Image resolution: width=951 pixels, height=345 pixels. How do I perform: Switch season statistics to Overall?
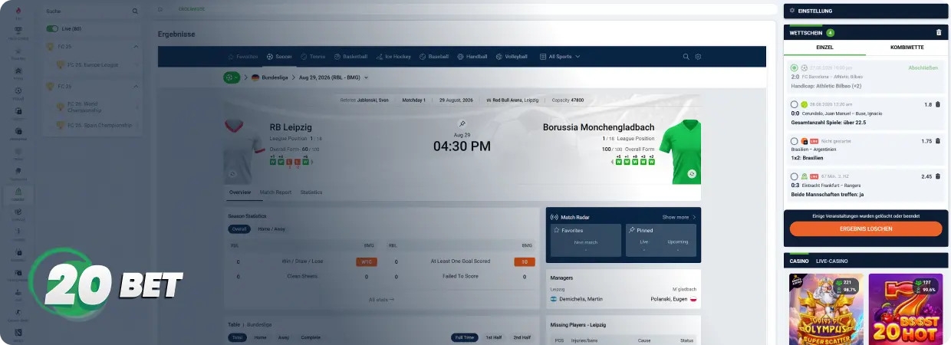239,229
